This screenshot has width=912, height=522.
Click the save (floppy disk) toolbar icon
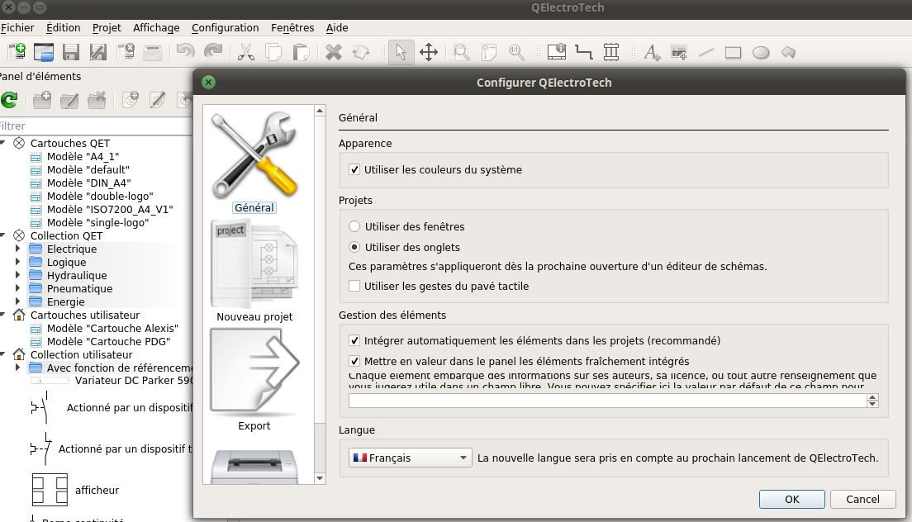(x=71, y=52)
